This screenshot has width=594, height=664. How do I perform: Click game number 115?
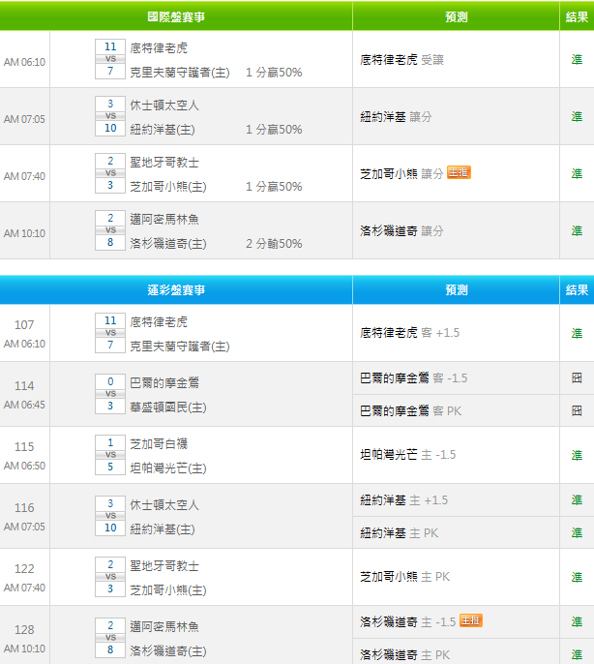coord(24,447)
